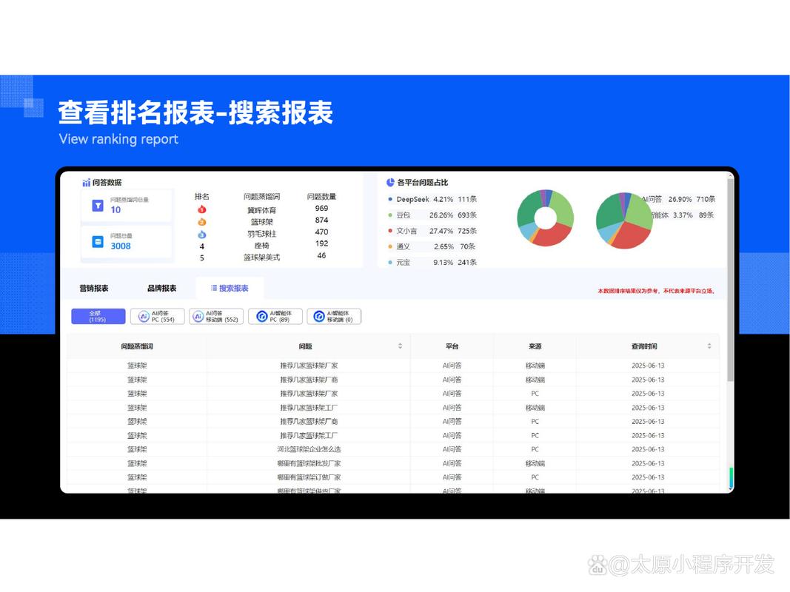Select the AI智能体 PC (89) filter icon
Screen dimensions: 790x592
point(263,316)
